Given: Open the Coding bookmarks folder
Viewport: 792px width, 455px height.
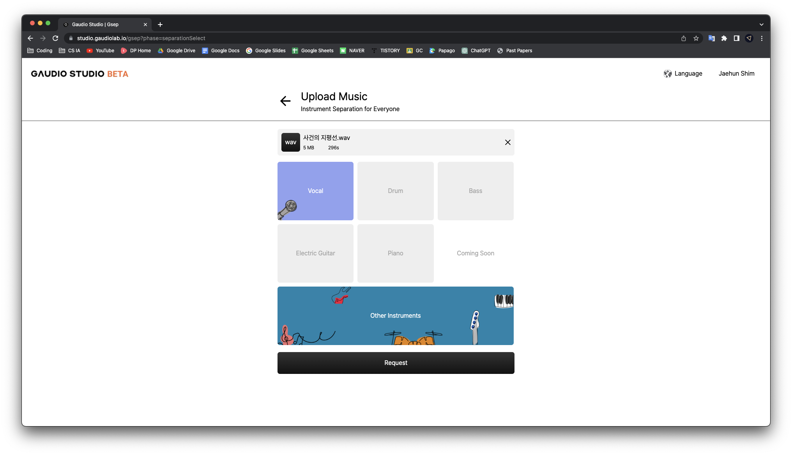Looking at the screenshot, I should [40, 51].
